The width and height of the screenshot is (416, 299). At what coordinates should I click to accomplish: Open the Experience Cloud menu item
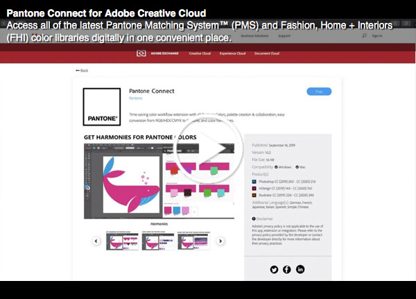232,53
